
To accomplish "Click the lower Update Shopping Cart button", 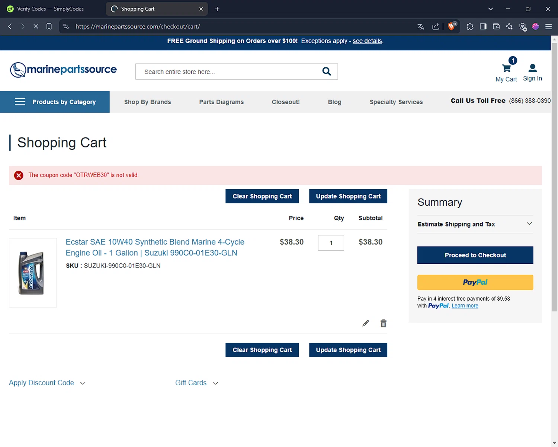I will (x=348, y=350).
